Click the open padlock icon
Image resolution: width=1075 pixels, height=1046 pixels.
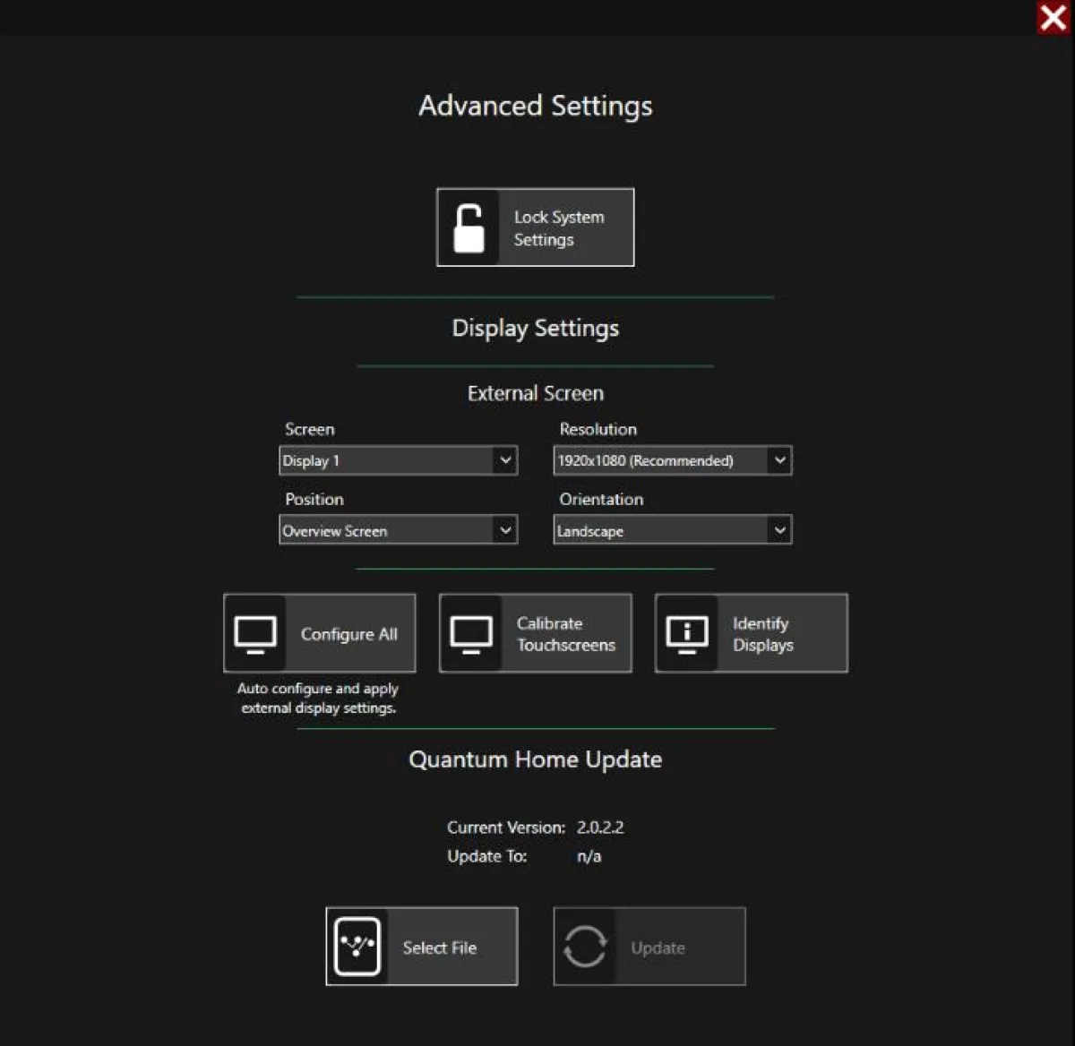469,227
